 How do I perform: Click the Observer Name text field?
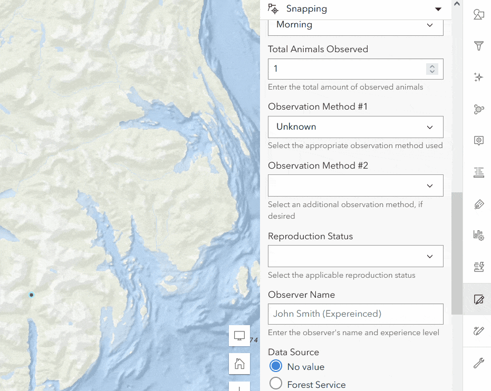point(355,314)
